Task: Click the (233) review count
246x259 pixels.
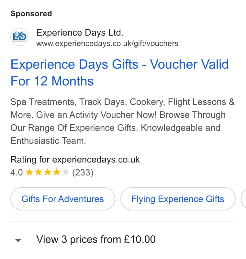Action: click(x=83, y=173)
